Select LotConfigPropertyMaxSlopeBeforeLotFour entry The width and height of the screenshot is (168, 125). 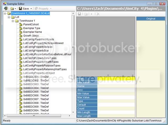47,54
